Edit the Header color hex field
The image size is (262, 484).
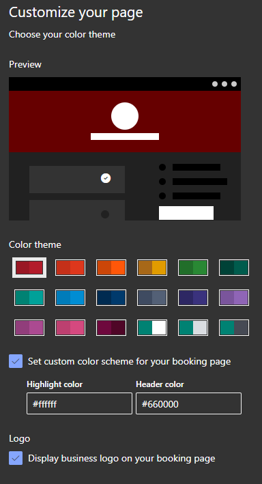(188, 403)
